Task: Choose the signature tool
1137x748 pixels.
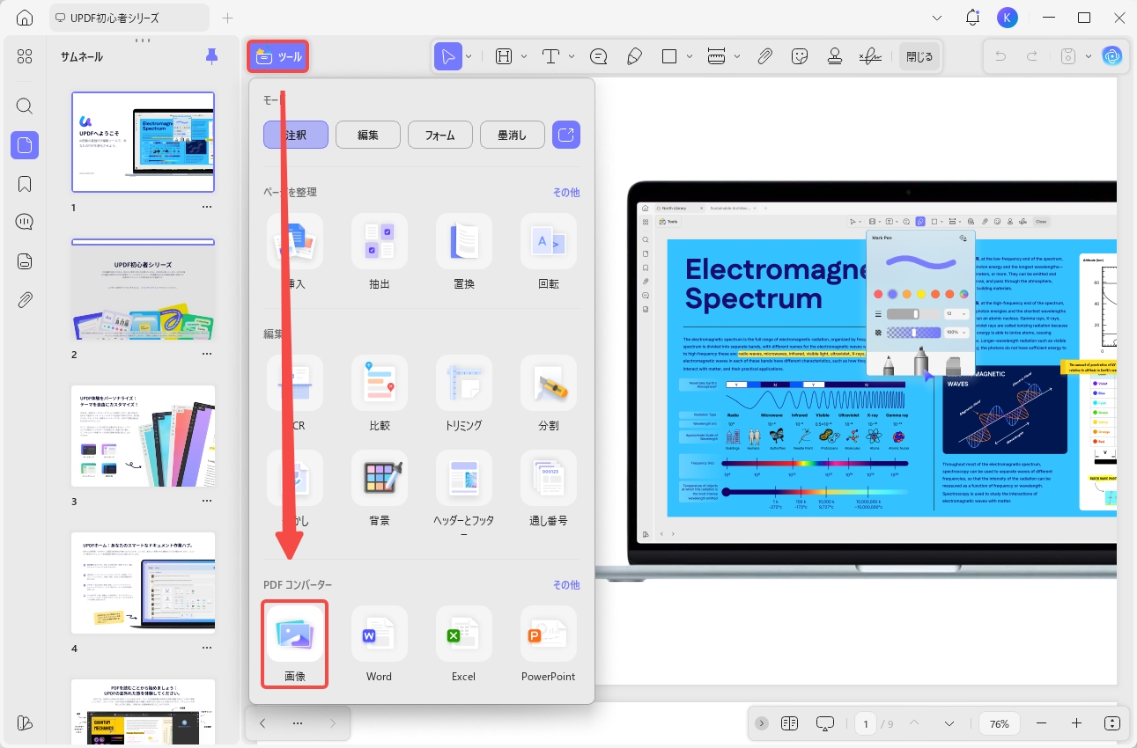Action: tap(870, 56)
